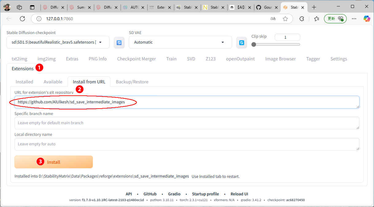374x207 pixels.
Task: Add page to favorites star icon
Action: [x=285, y=19]
